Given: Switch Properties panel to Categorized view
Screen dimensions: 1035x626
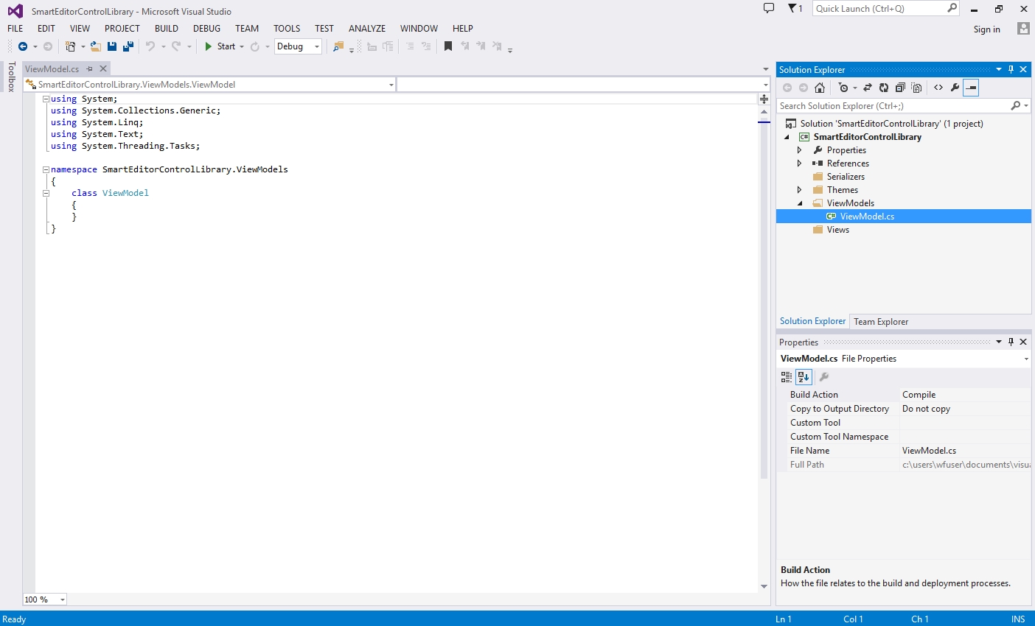Looking at the screenshot, I should [786, 377].
